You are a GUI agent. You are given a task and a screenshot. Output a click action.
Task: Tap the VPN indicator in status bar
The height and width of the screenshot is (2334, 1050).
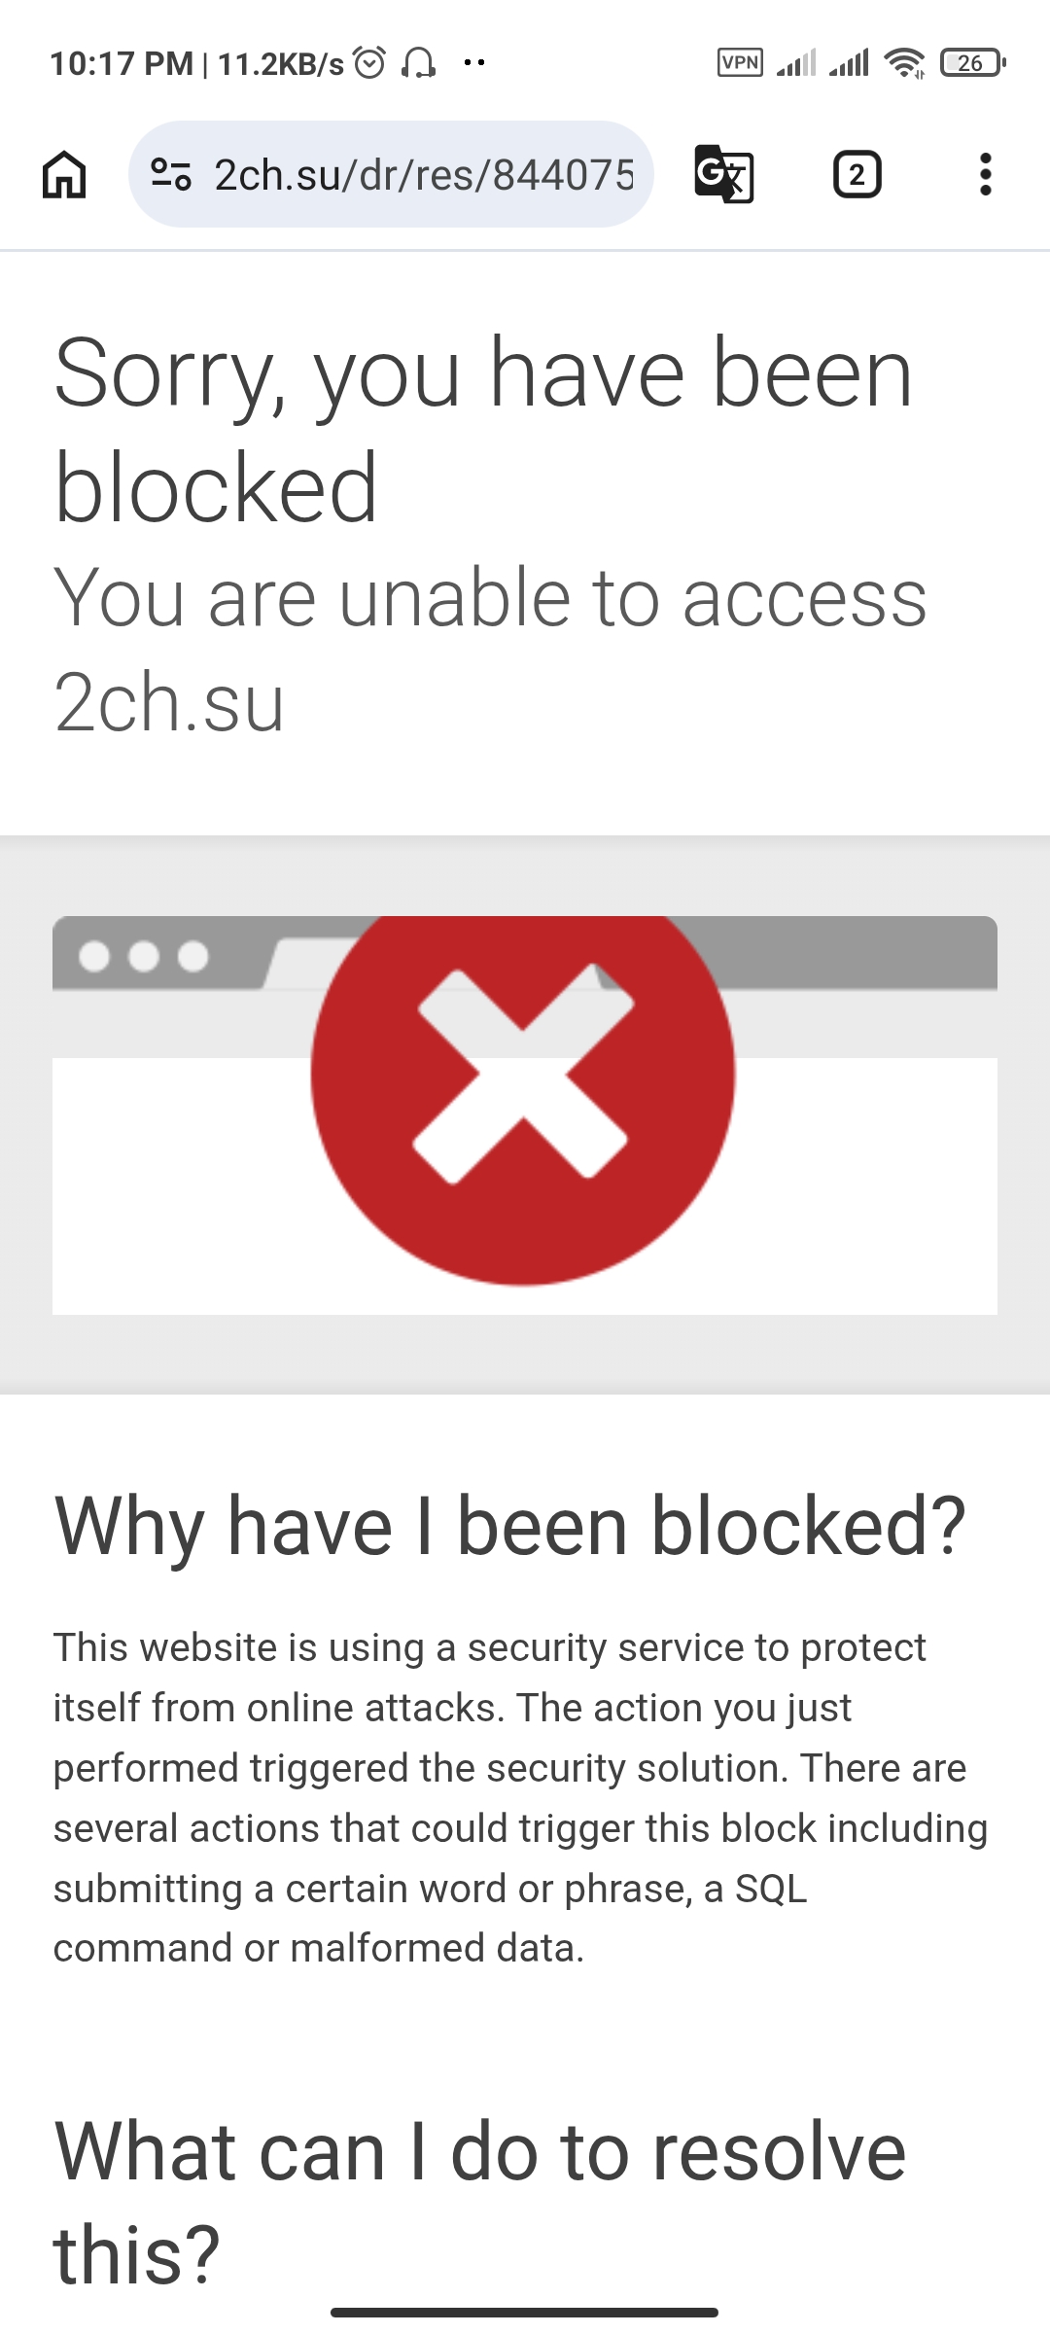pos(740,63)
